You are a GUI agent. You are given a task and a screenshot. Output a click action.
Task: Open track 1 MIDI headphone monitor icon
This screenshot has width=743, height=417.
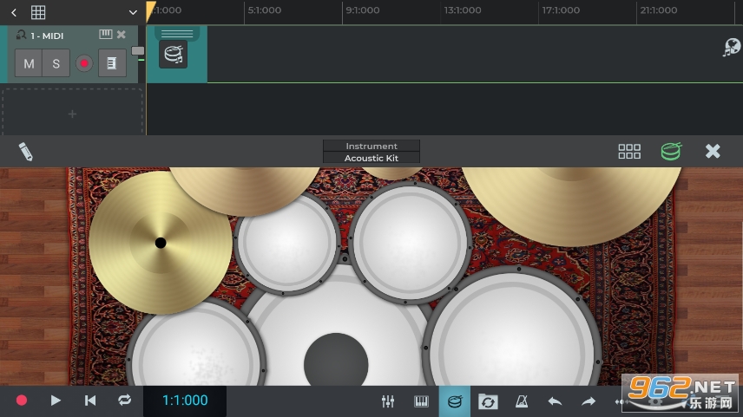coord(21,35)
